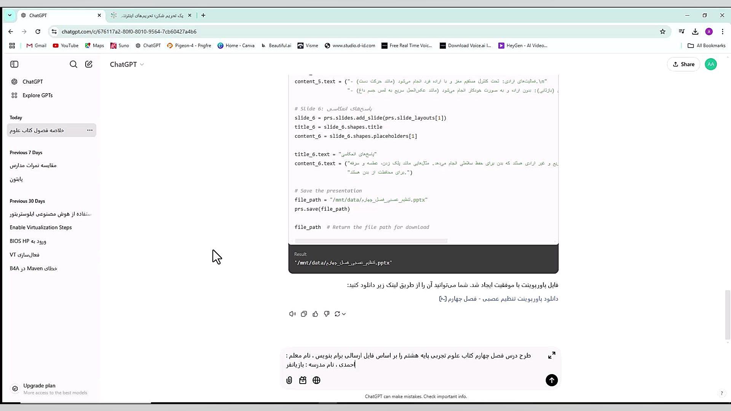Screen dimensions: 731x411
Task: Open the All Bookmarks folder
Action: click(706, 46)
